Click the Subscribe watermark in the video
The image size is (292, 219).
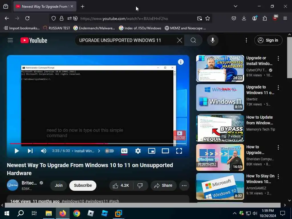180,135
